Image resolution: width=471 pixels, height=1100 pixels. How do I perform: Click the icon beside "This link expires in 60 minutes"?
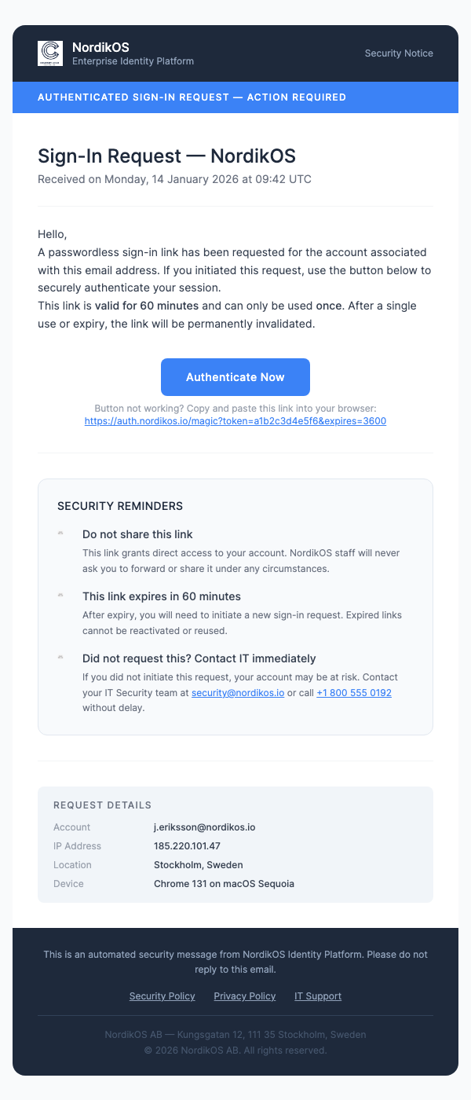tap(60, 596)
